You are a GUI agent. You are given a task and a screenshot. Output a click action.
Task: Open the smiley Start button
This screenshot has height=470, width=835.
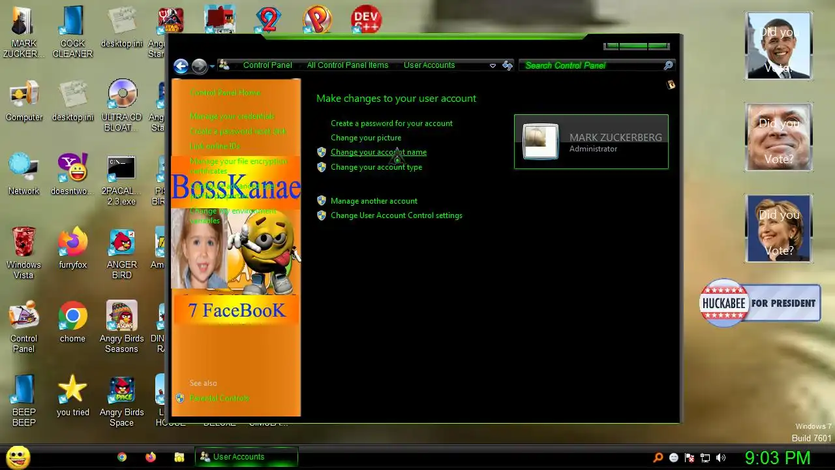point(18,457)
